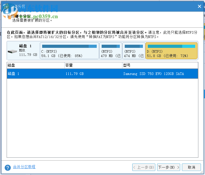This screenshot has width=205, height=175.
Task: Click the 474 MB partition usage bar
Action: point(134,46)
